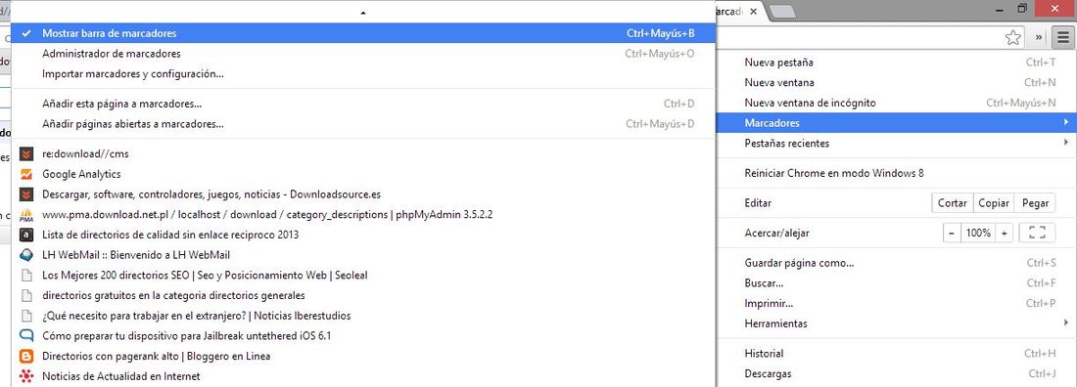The height and width of the screenshot is (387, 1077).
Task: Choose Nueva ventana menu item
Action: pyautogui.click(x=896, y=82)
